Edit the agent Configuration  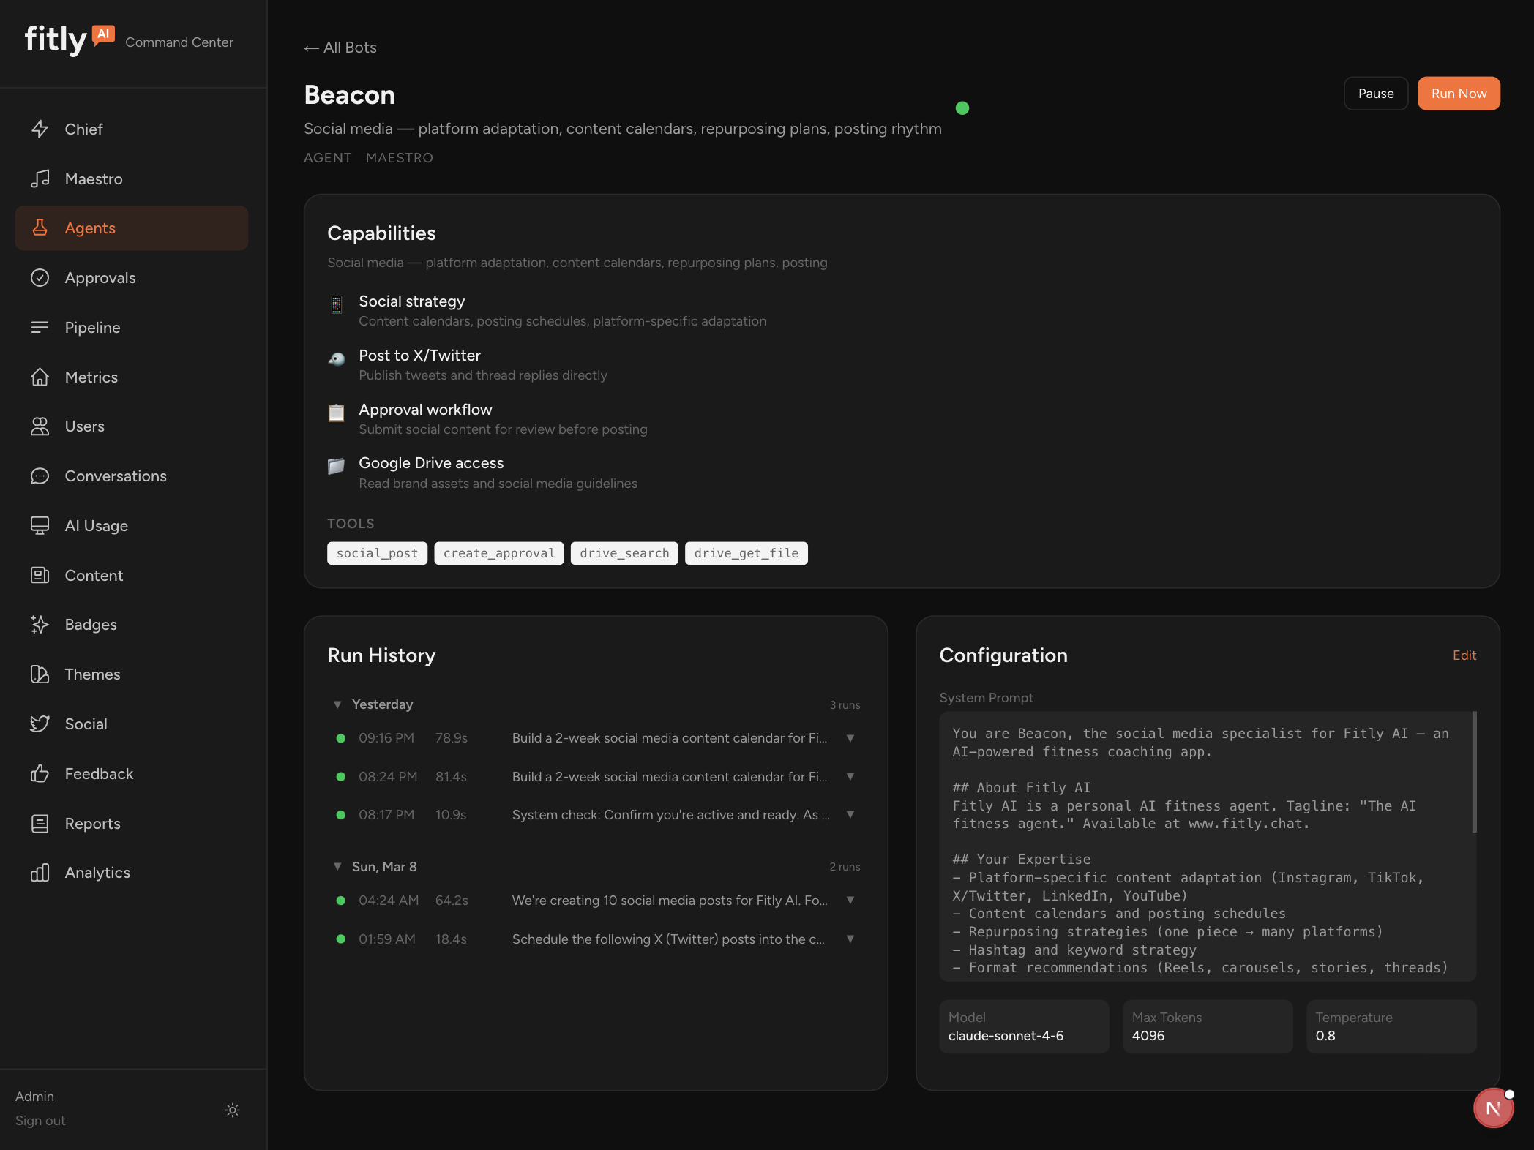click(1464, 655)
